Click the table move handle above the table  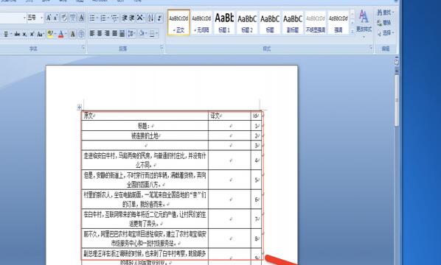click(80, 107)
